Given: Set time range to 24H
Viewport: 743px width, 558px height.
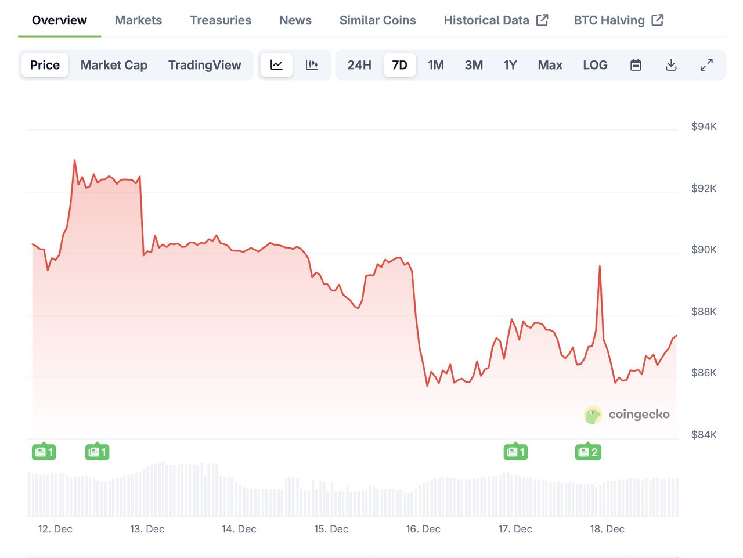Looking at the screenshot, I should click(x=359, y=65).
